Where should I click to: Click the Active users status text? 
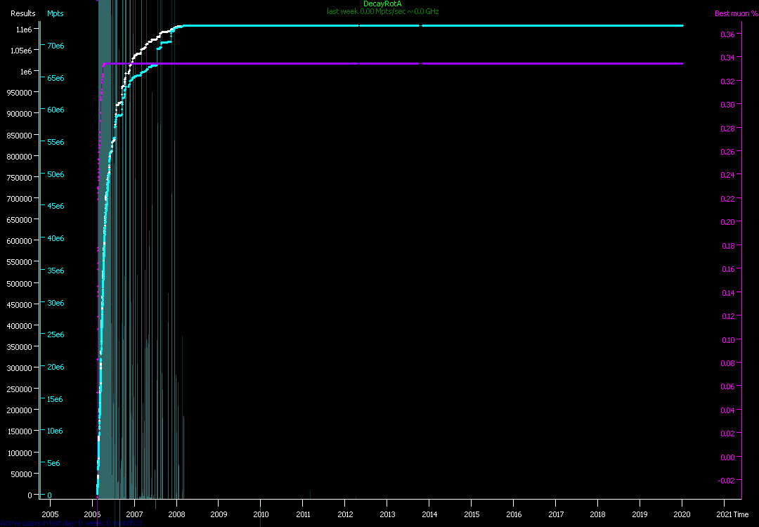pos(70,523)
